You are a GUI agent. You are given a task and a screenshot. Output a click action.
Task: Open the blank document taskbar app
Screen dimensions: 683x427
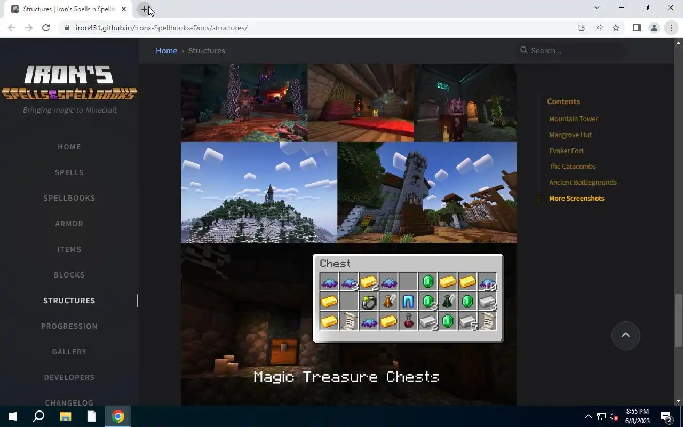pyautogui.click(x=92, y=416)
